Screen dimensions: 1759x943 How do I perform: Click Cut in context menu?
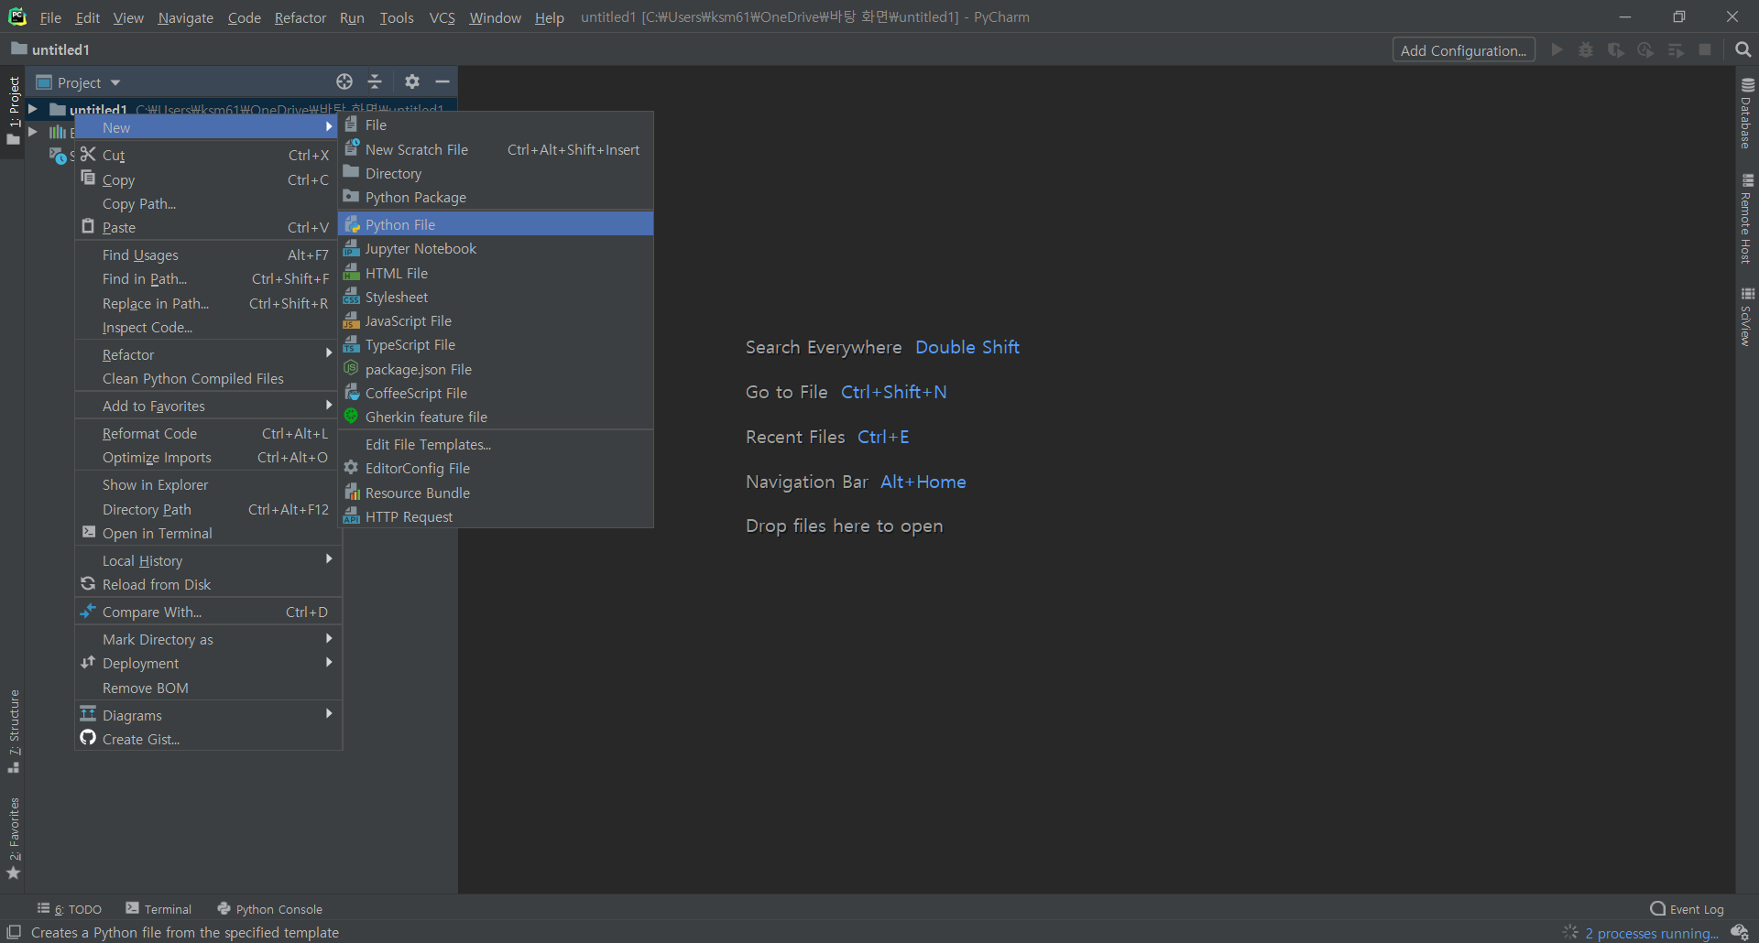point(208,155)
